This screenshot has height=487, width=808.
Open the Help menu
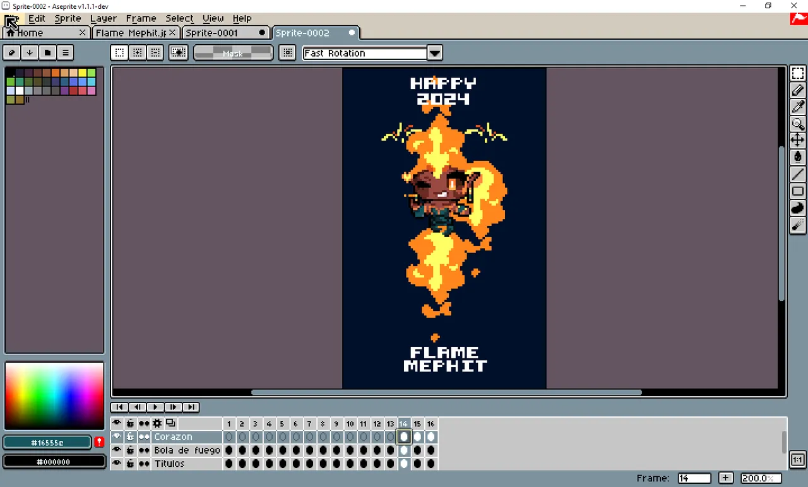coord(242,18)
